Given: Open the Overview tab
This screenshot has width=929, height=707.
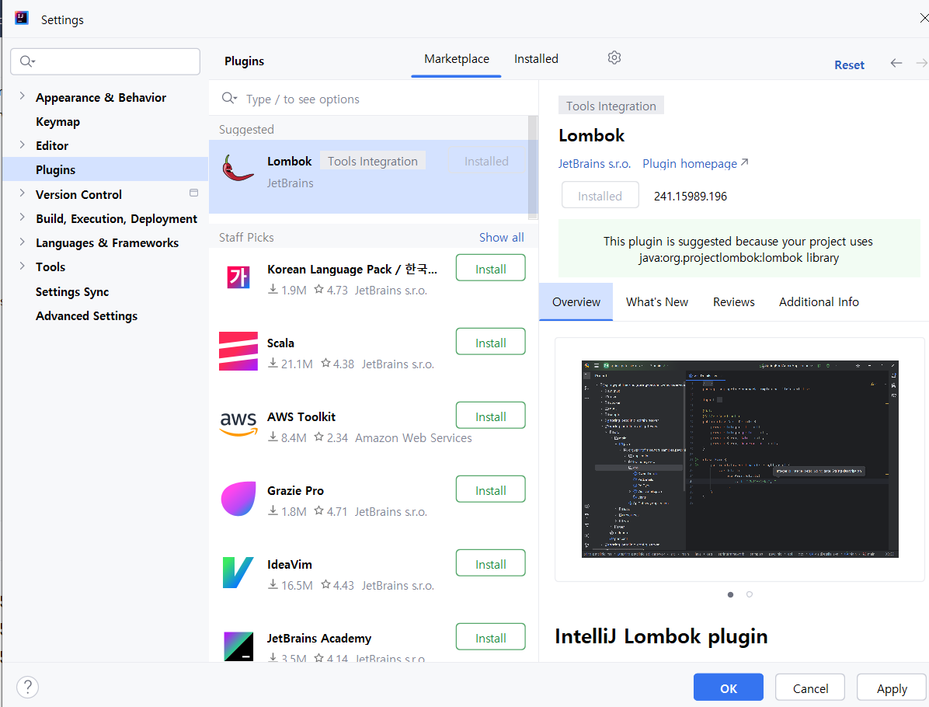Looking at the screenshot, I should (x=576, y=302).
